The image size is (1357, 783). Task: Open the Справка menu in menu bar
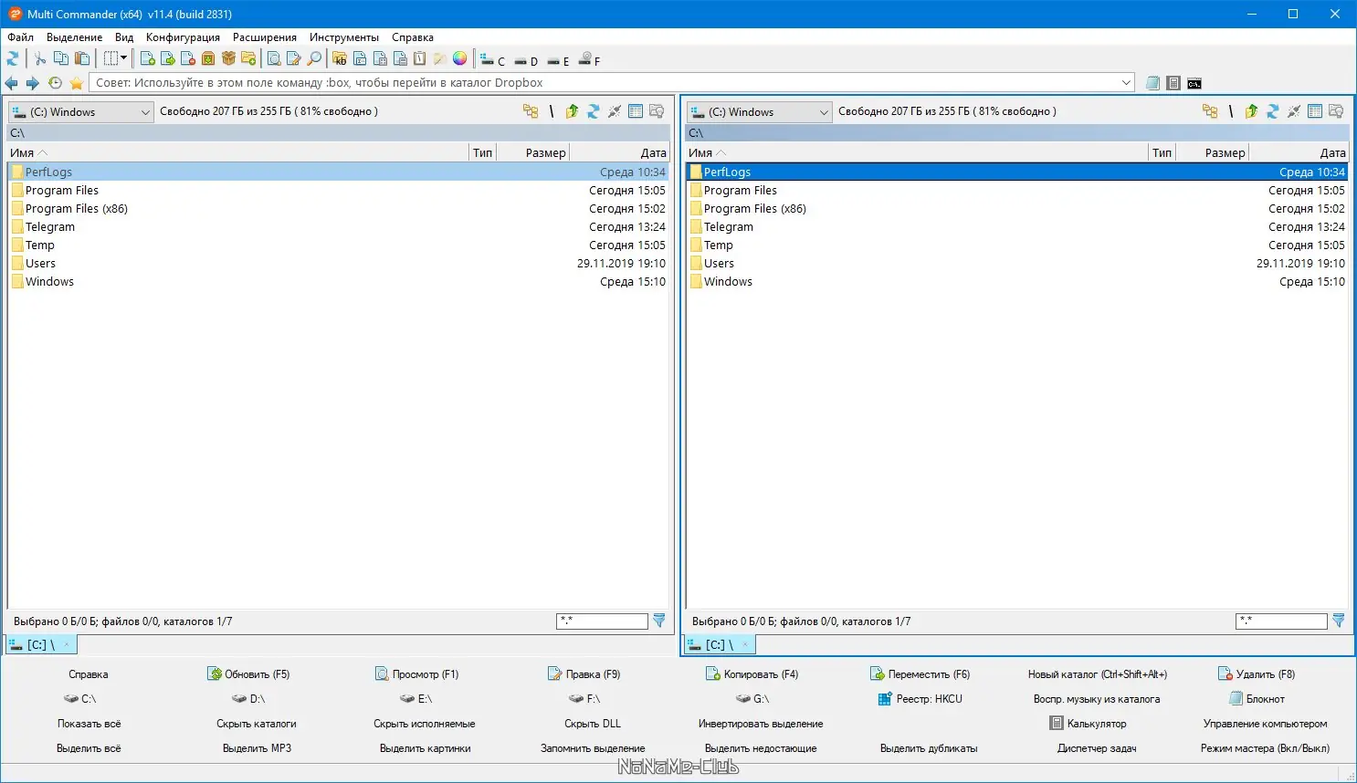pyautogui.click(x=412, y=37)
